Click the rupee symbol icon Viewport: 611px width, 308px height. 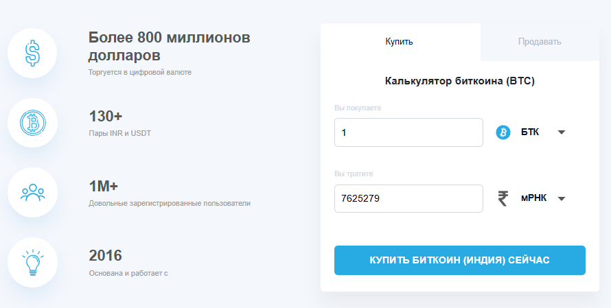pos(504,199)
